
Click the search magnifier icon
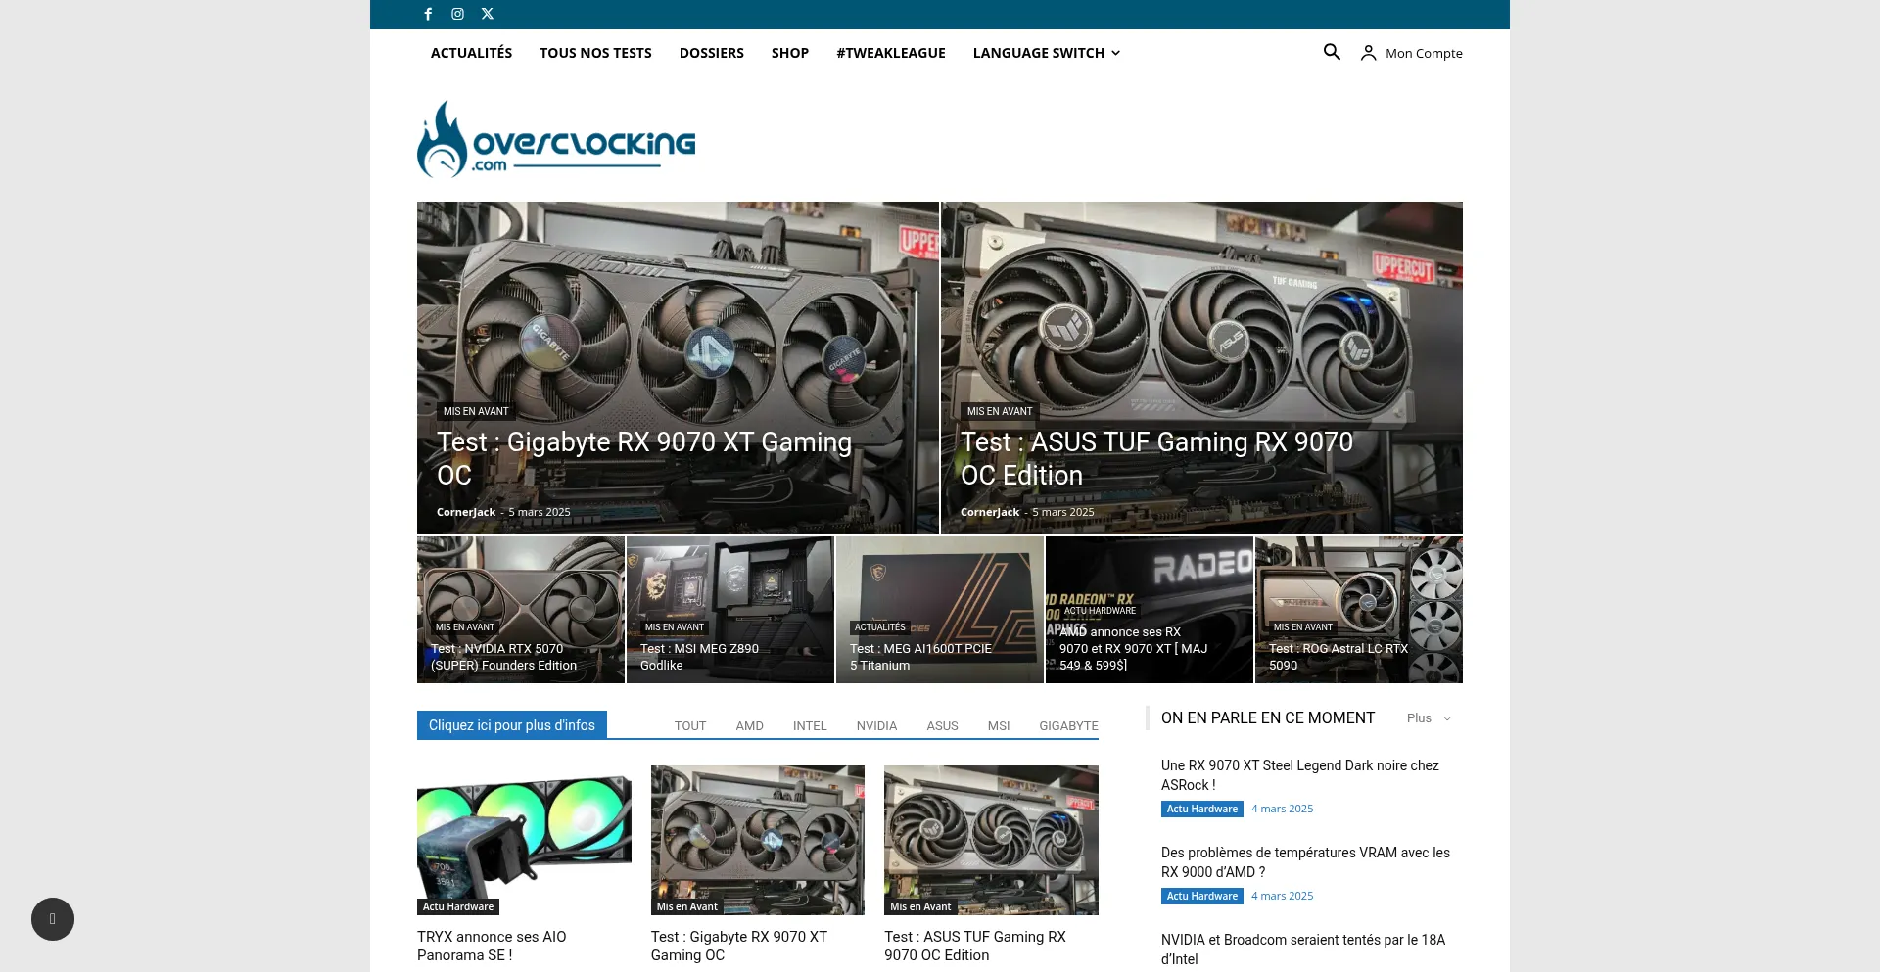pos(1332,52)
